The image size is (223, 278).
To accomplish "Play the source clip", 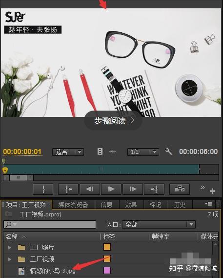I will (x=111, y=189).
